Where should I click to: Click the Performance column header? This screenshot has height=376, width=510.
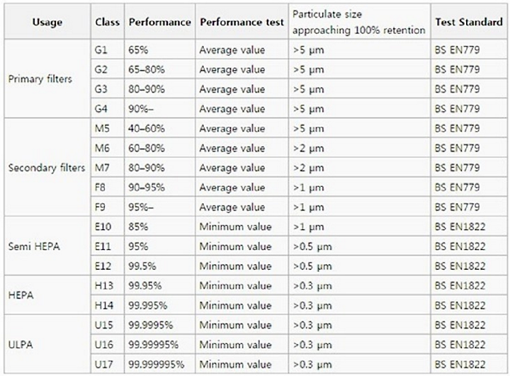point(159,22)
